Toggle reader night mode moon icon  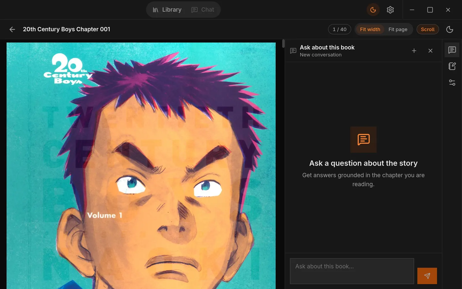(450, 29)
